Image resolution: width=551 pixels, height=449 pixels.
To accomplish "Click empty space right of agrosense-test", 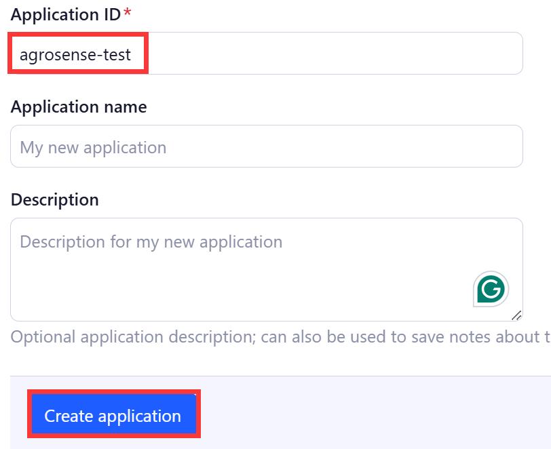I will (334, 54).
